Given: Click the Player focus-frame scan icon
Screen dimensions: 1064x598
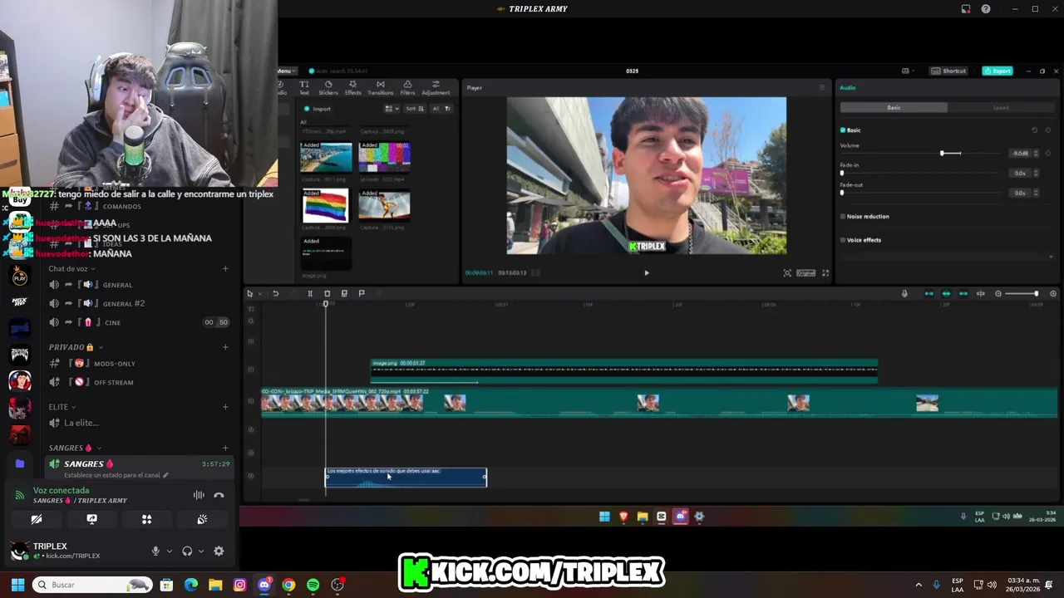Looking at the screenshot, I should (787, 272).
